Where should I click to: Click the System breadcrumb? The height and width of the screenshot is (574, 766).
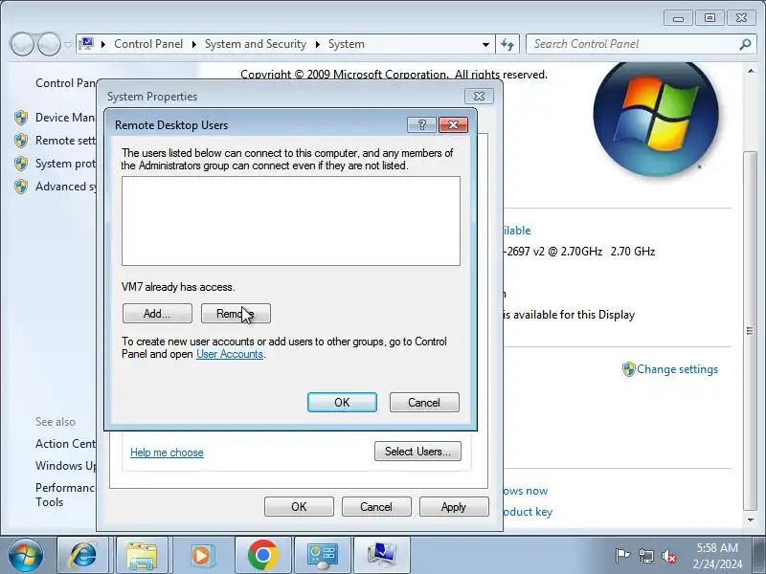(x=346, y=44)
